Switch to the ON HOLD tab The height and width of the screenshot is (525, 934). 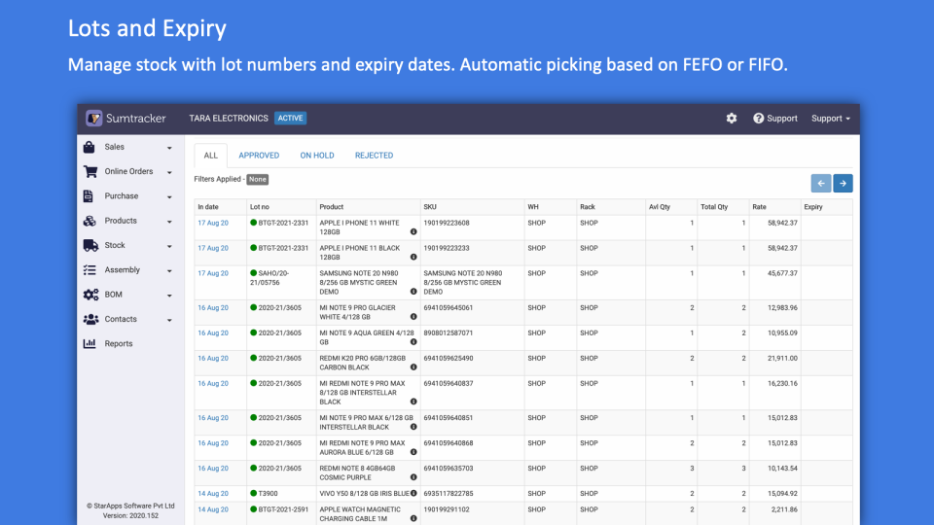(x=317, y=156)
